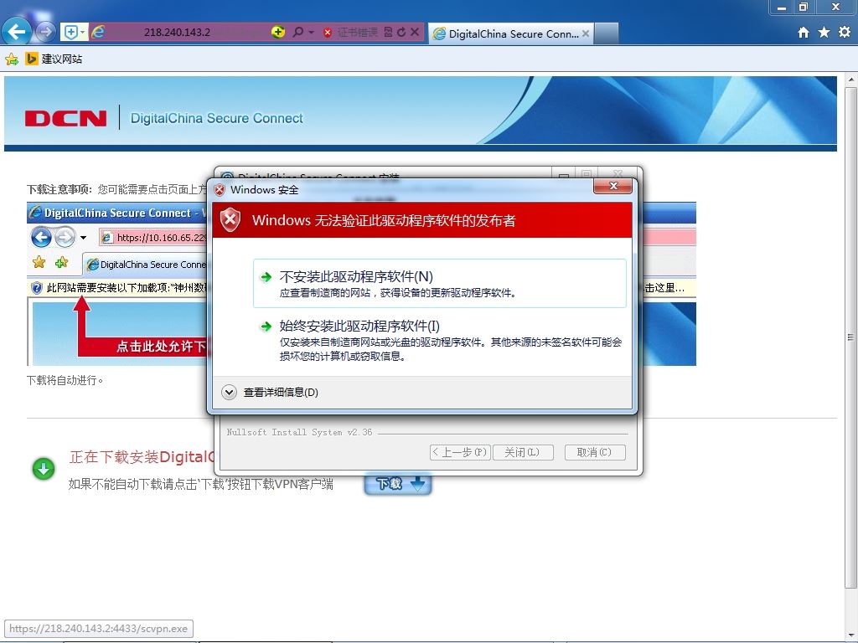858x643 pixels.
Task: Click the status URL https://218.240.143.2:4433/scvpn.exe
Action: 99,629
